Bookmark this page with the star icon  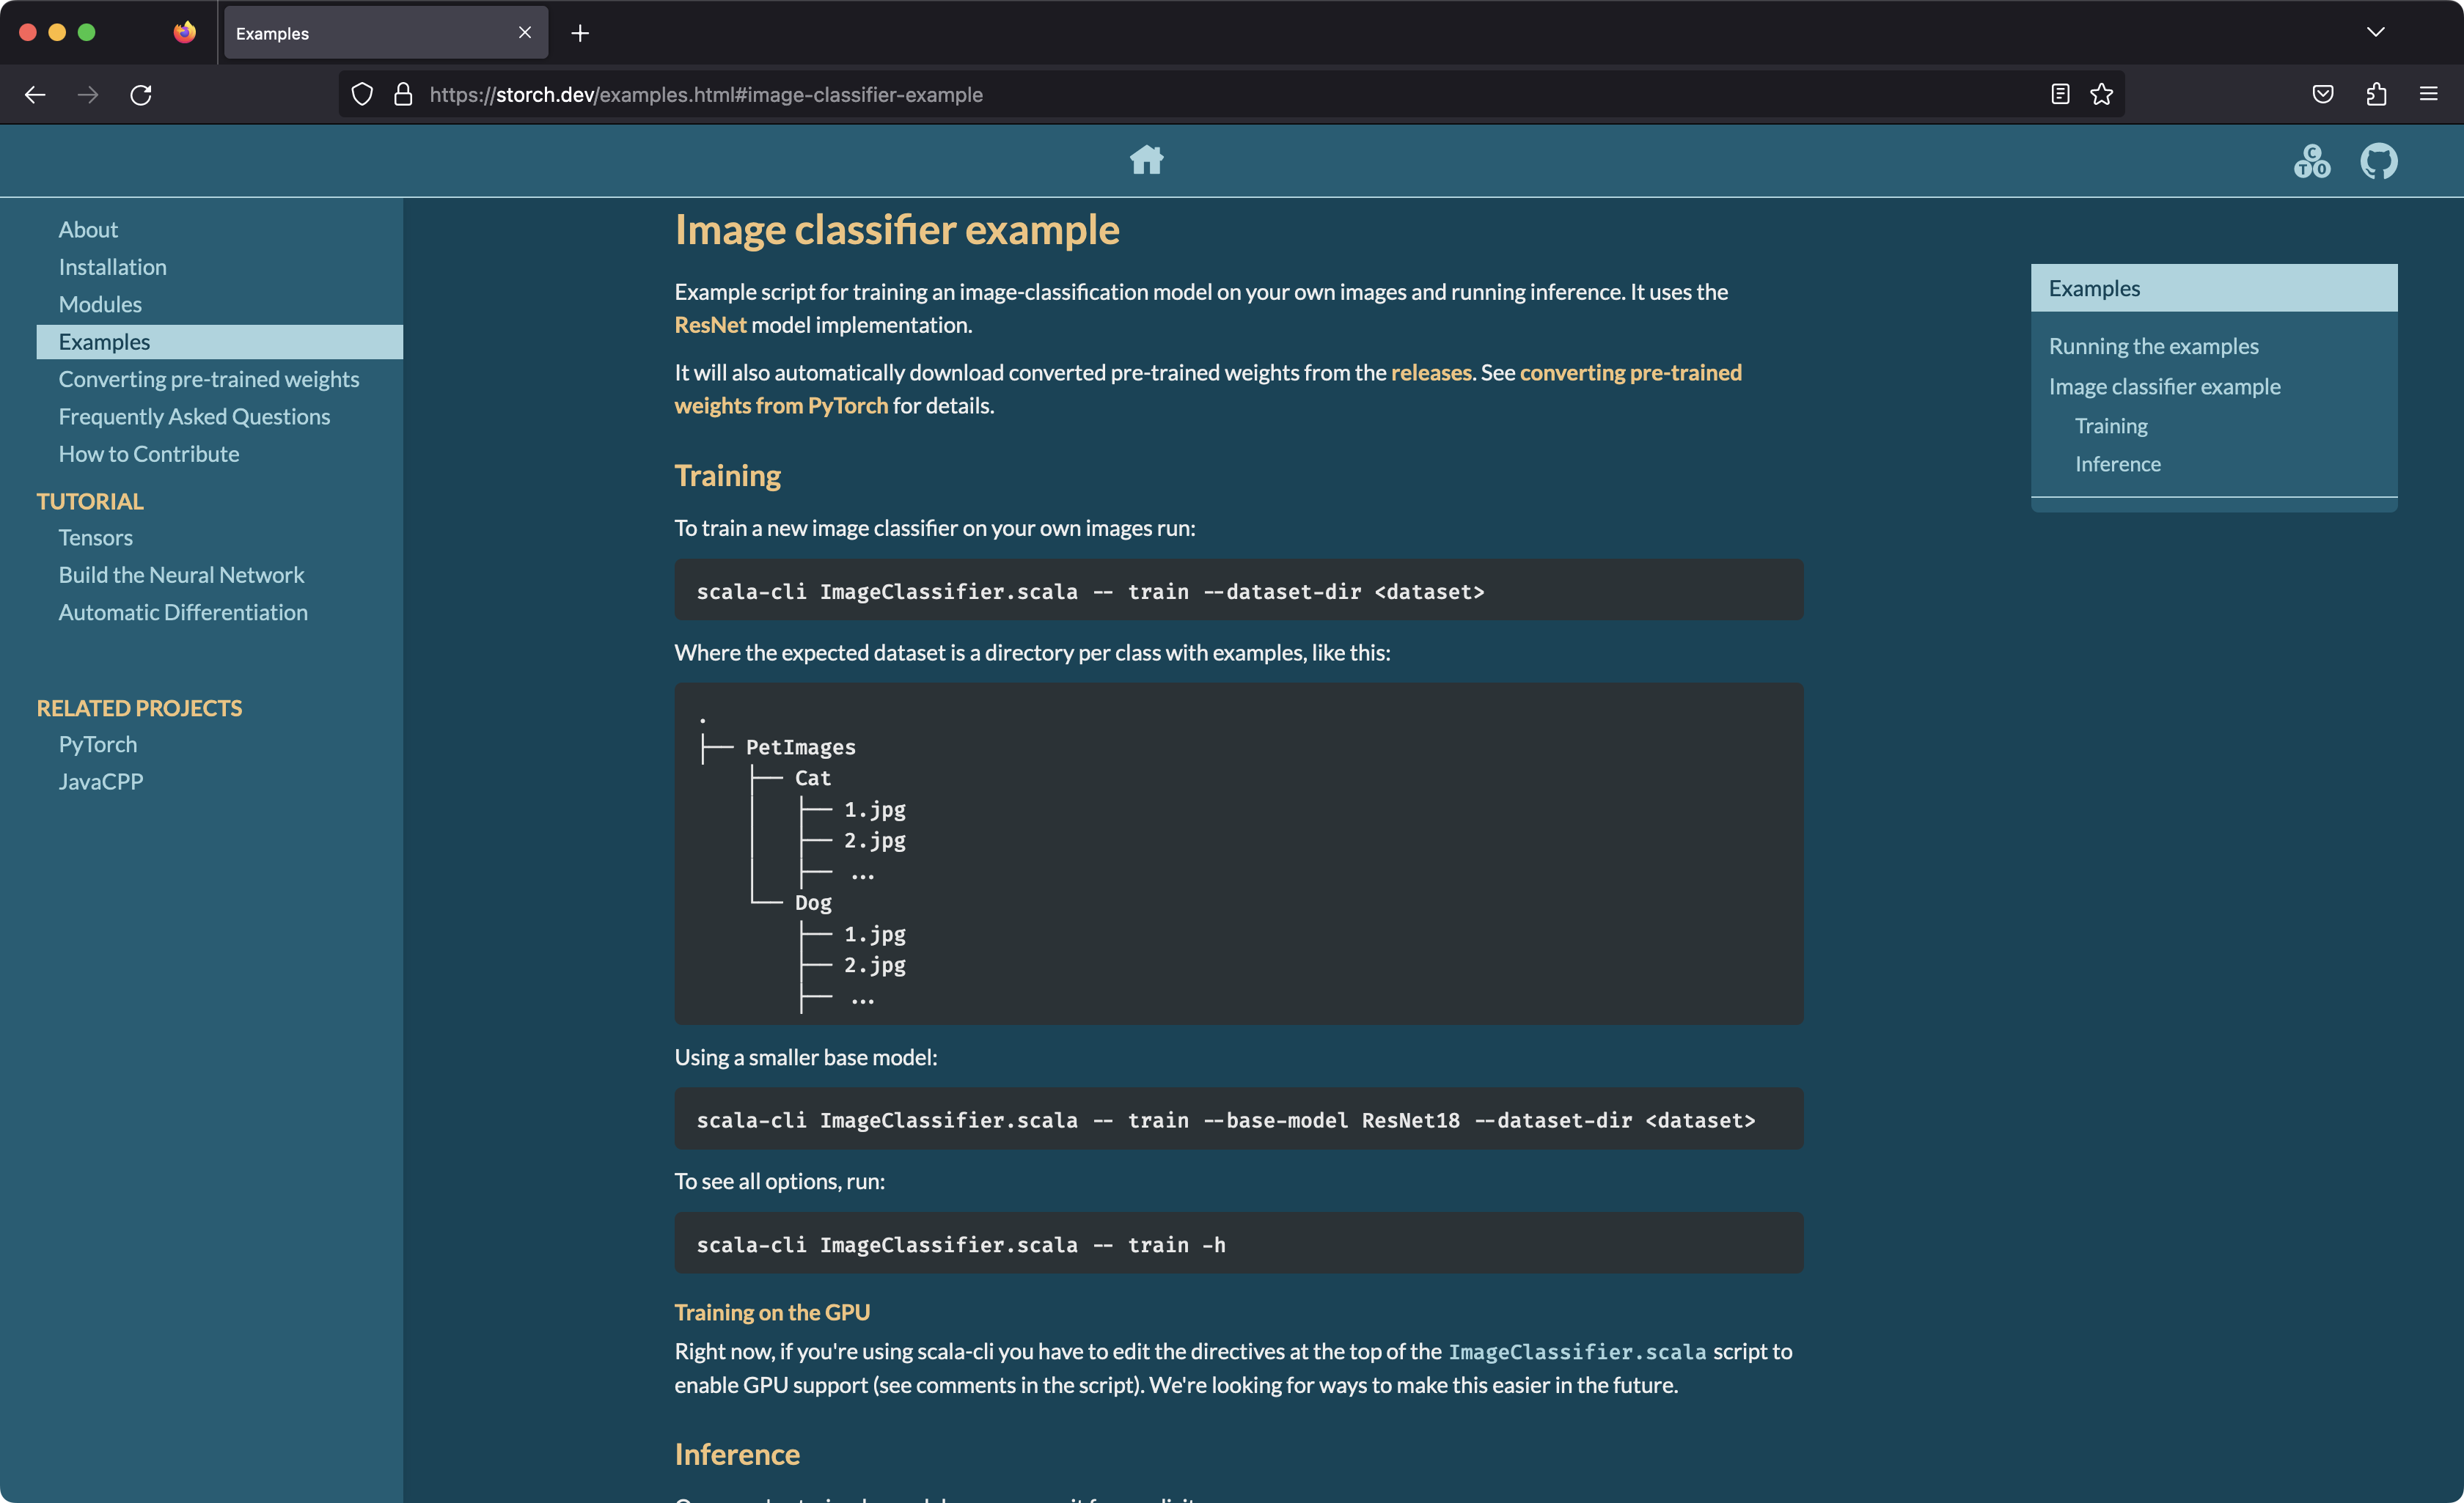[x=2102, y=94]
